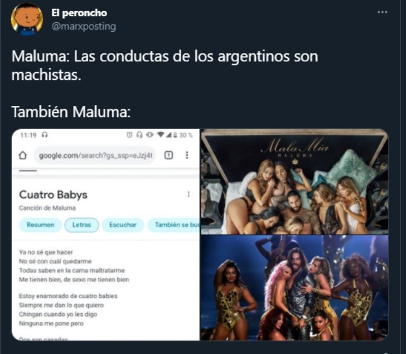Select the También se buscó chip
The image size is (406, 354).
(x=174, y=225)
